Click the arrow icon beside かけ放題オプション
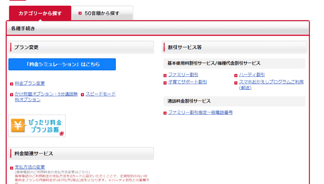This screenshot has width=324, height=184. [x=12, y=95]
